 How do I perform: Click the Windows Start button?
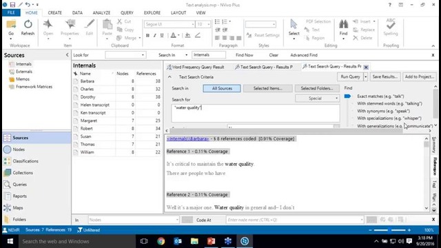coord(10,241)
